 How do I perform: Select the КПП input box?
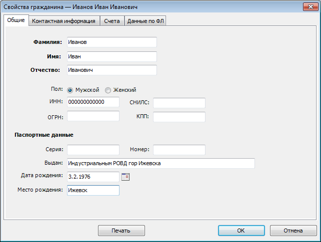click(x=179, y=117)
